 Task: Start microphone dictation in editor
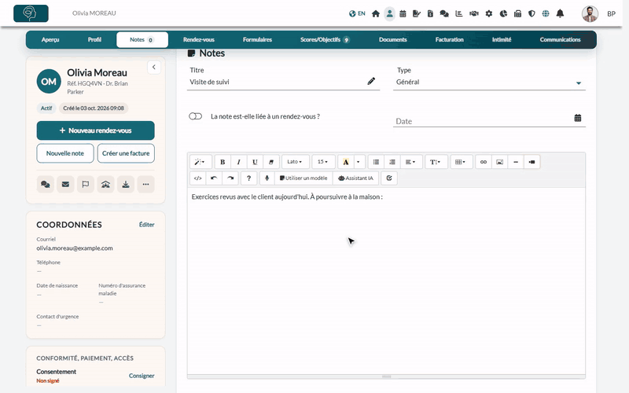[x=267, y=178]
